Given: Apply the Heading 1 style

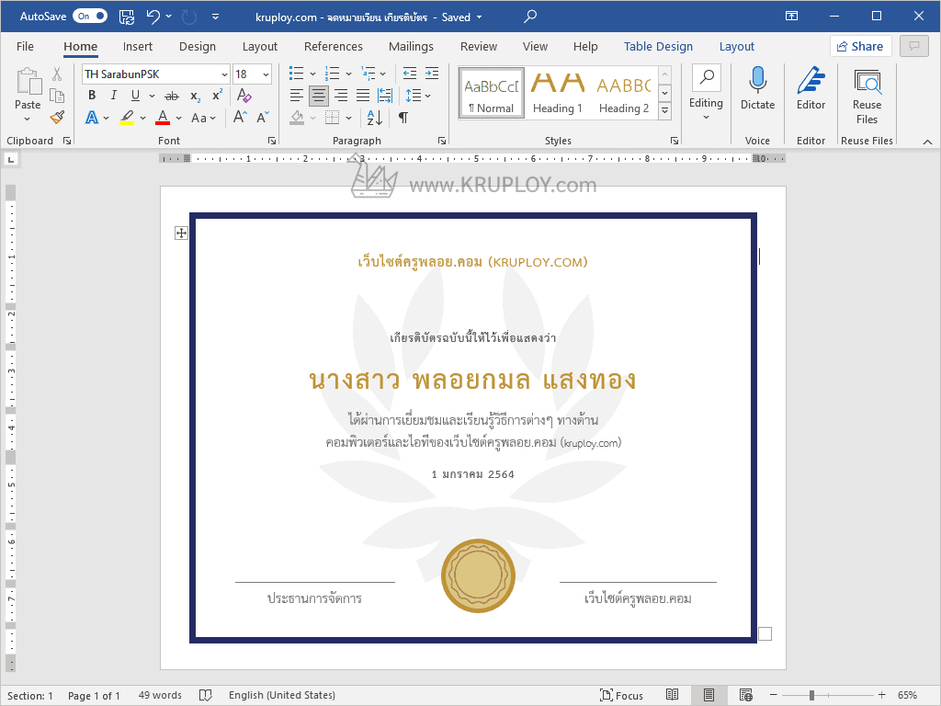Looking at the screenshot, I should coord(558,93).
